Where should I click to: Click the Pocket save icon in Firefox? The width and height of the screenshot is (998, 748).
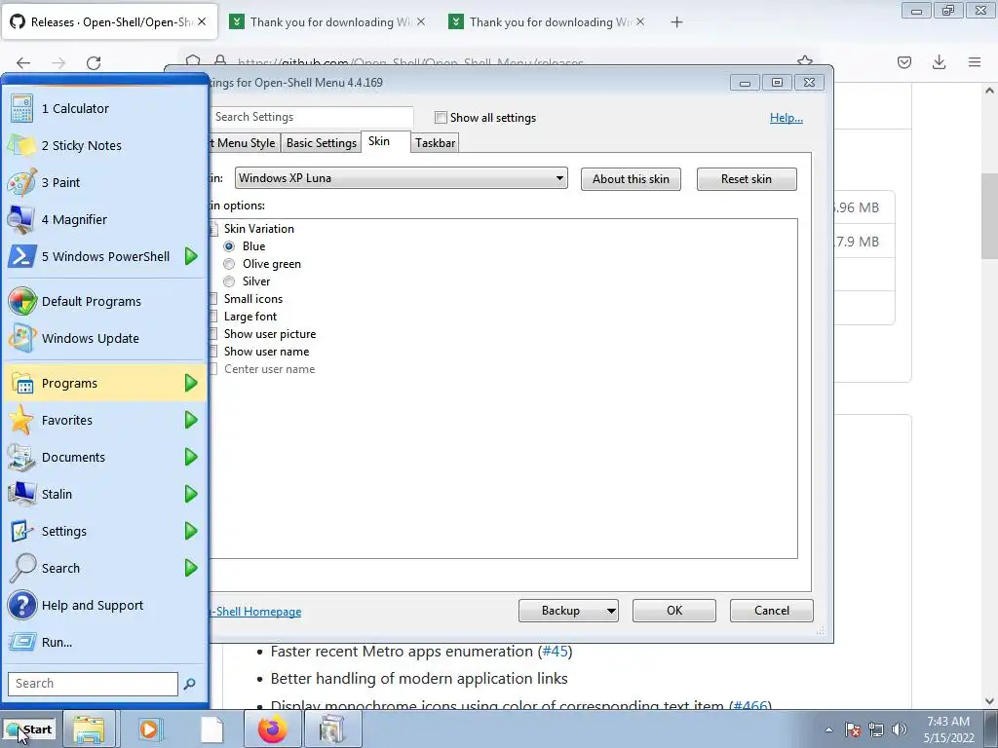[904, 62]
